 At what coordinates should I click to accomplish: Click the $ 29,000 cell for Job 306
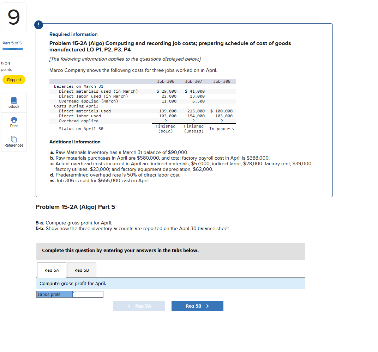click(x=167, y=91)
